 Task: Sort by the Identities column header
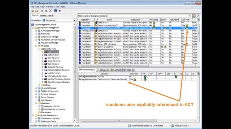(x=105, y=74)
